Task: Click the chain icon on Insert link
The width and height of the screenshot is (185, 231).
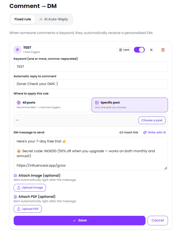Action: coord(121,132)
